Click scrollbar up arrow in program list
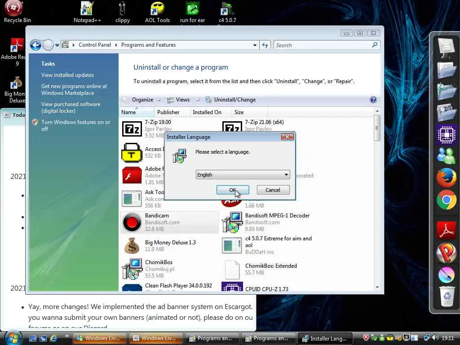Image resolution: width=460 pixels, height=345 pixels. click(377, 111)
